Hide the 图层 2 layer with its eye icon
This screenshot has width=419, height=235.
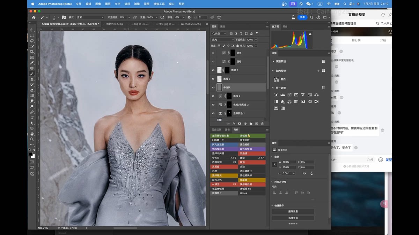click(x=213, y=70)
